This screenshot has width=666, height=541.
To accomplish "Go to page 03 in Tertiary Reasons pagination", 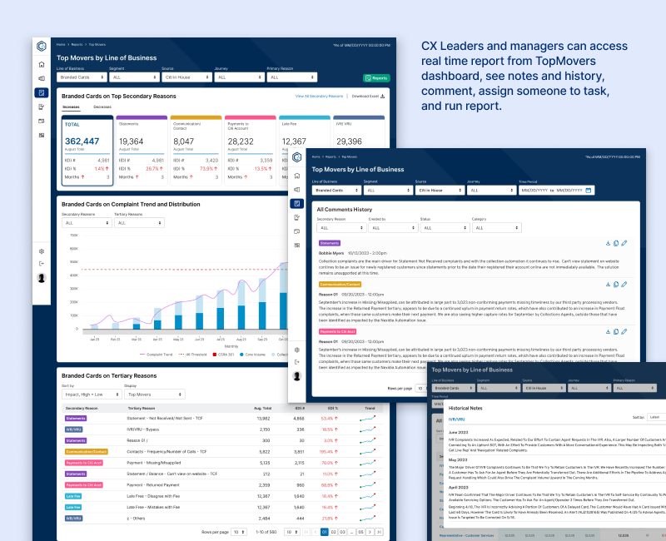I will pos(342,532).
